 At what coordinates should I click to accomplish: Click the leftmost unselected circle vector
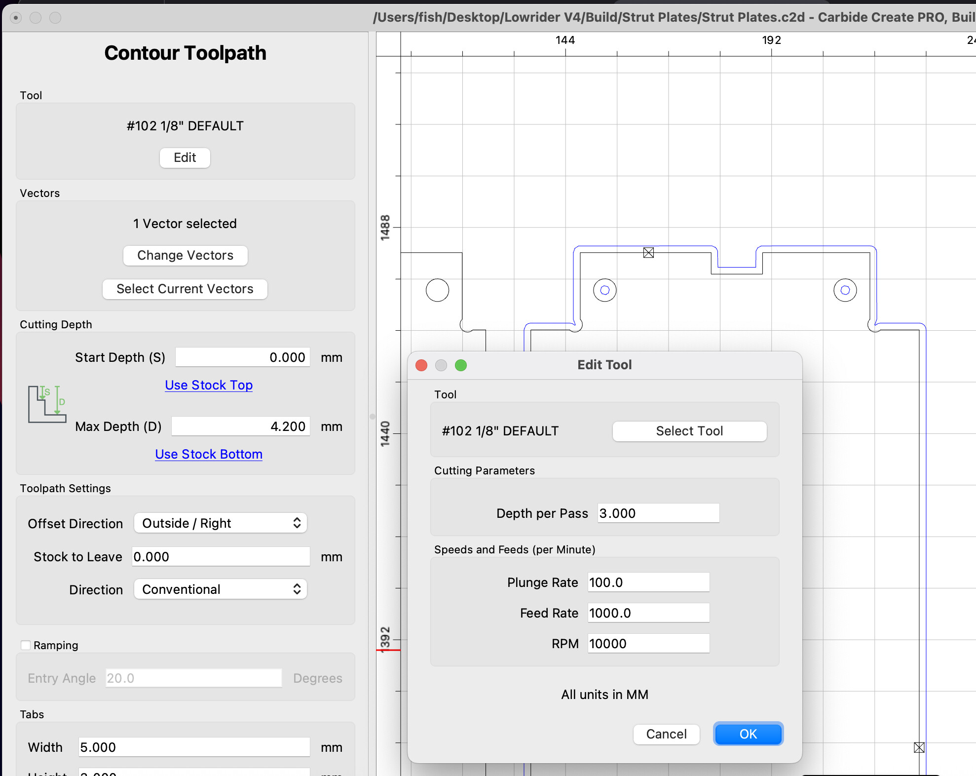coord(437,290)
